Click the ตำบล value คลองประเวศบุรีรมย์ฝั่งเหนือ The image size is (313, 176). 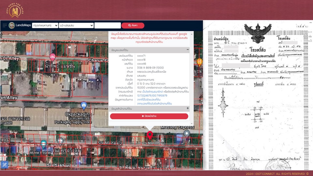coord(152,72)
